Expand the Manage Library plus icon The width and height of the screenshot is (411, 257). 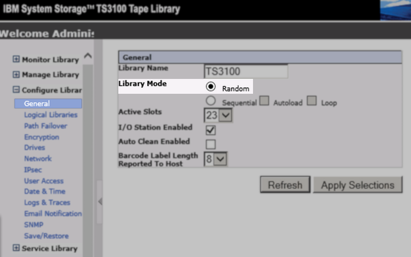[x=16, y=74]
